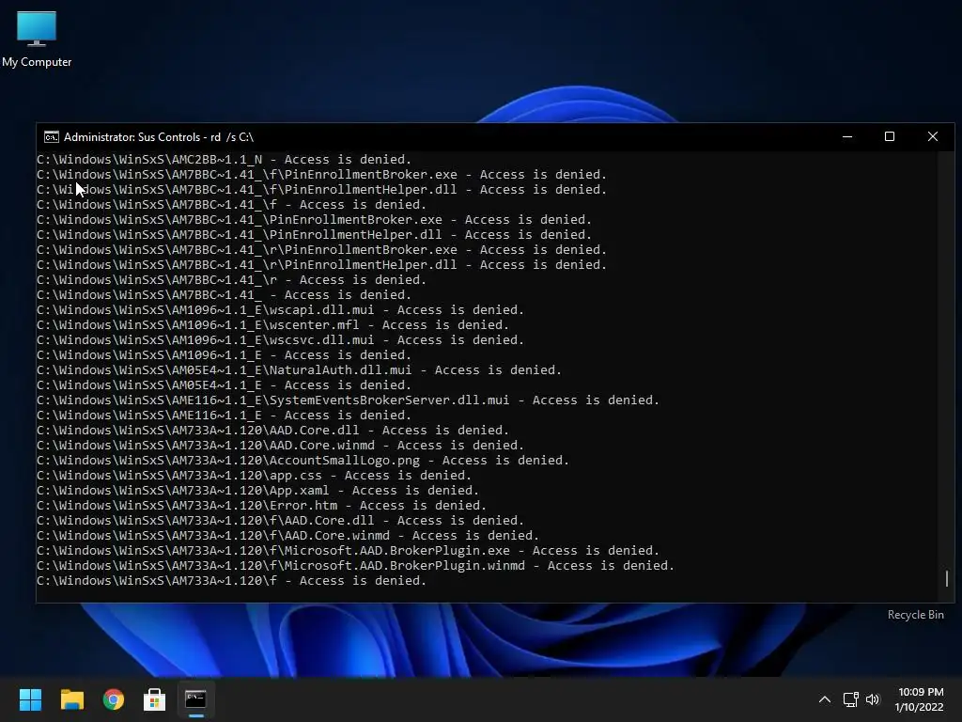The height and width of the screenshot is (722, 962).
Task: Click the line with 'wscenter.mfl'
Action: pyautogui.click(x=273, y=324)
